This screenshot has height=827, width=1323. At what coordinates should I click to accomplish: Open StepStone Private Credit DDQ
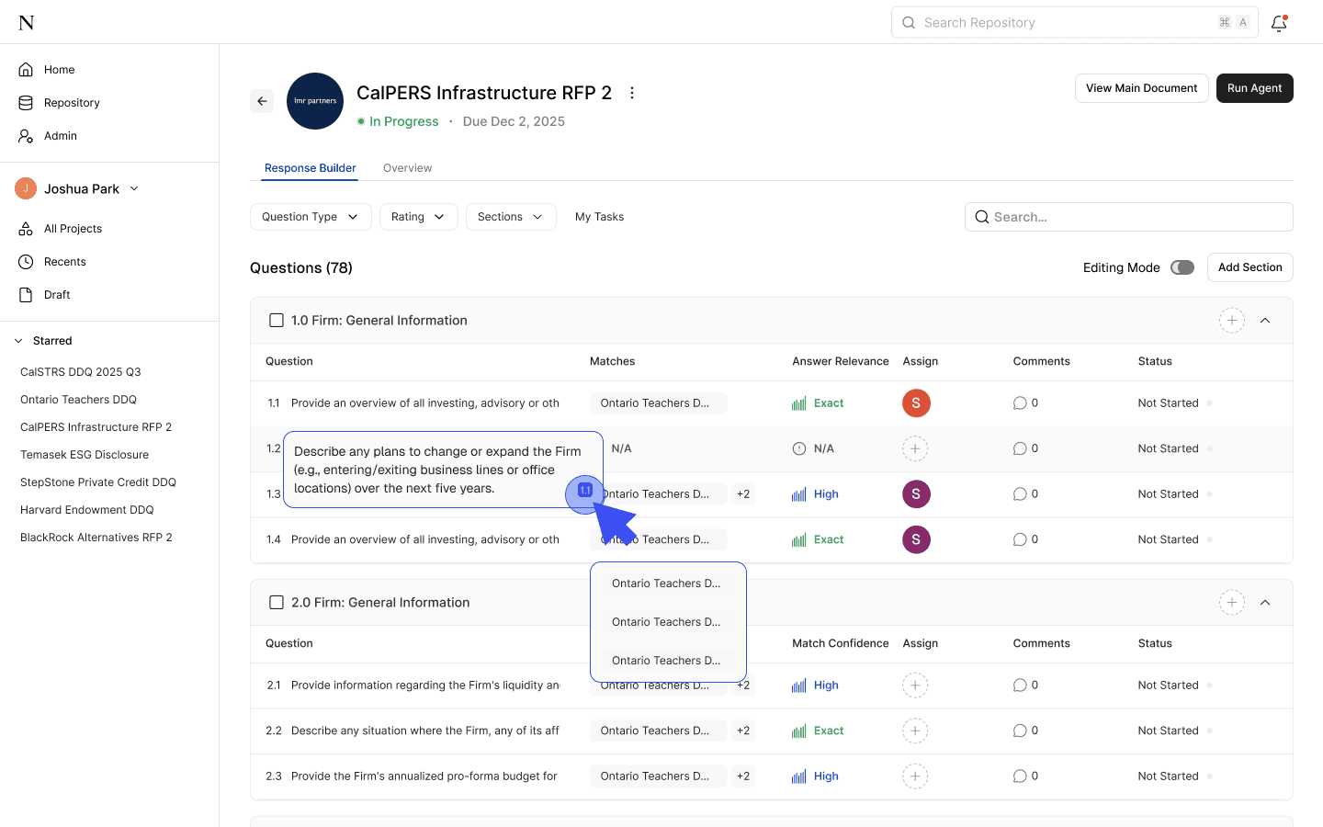[x=98, y=482]
